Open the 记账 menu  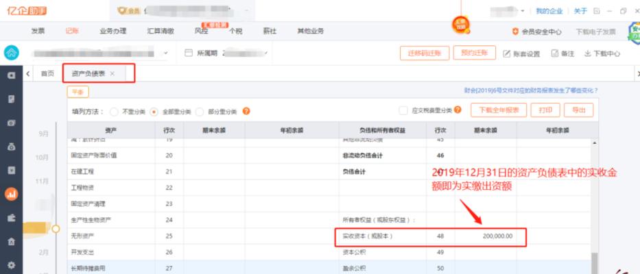[x=72, y=31]
